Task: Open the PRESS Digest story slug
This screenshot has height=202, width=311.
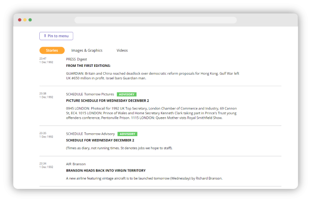Action: 77,59
